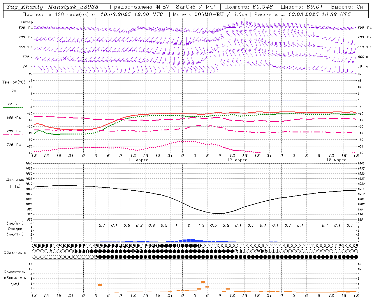
Task: Click the 1.2 three-hour precipitation value
Action: click(201, 225)
